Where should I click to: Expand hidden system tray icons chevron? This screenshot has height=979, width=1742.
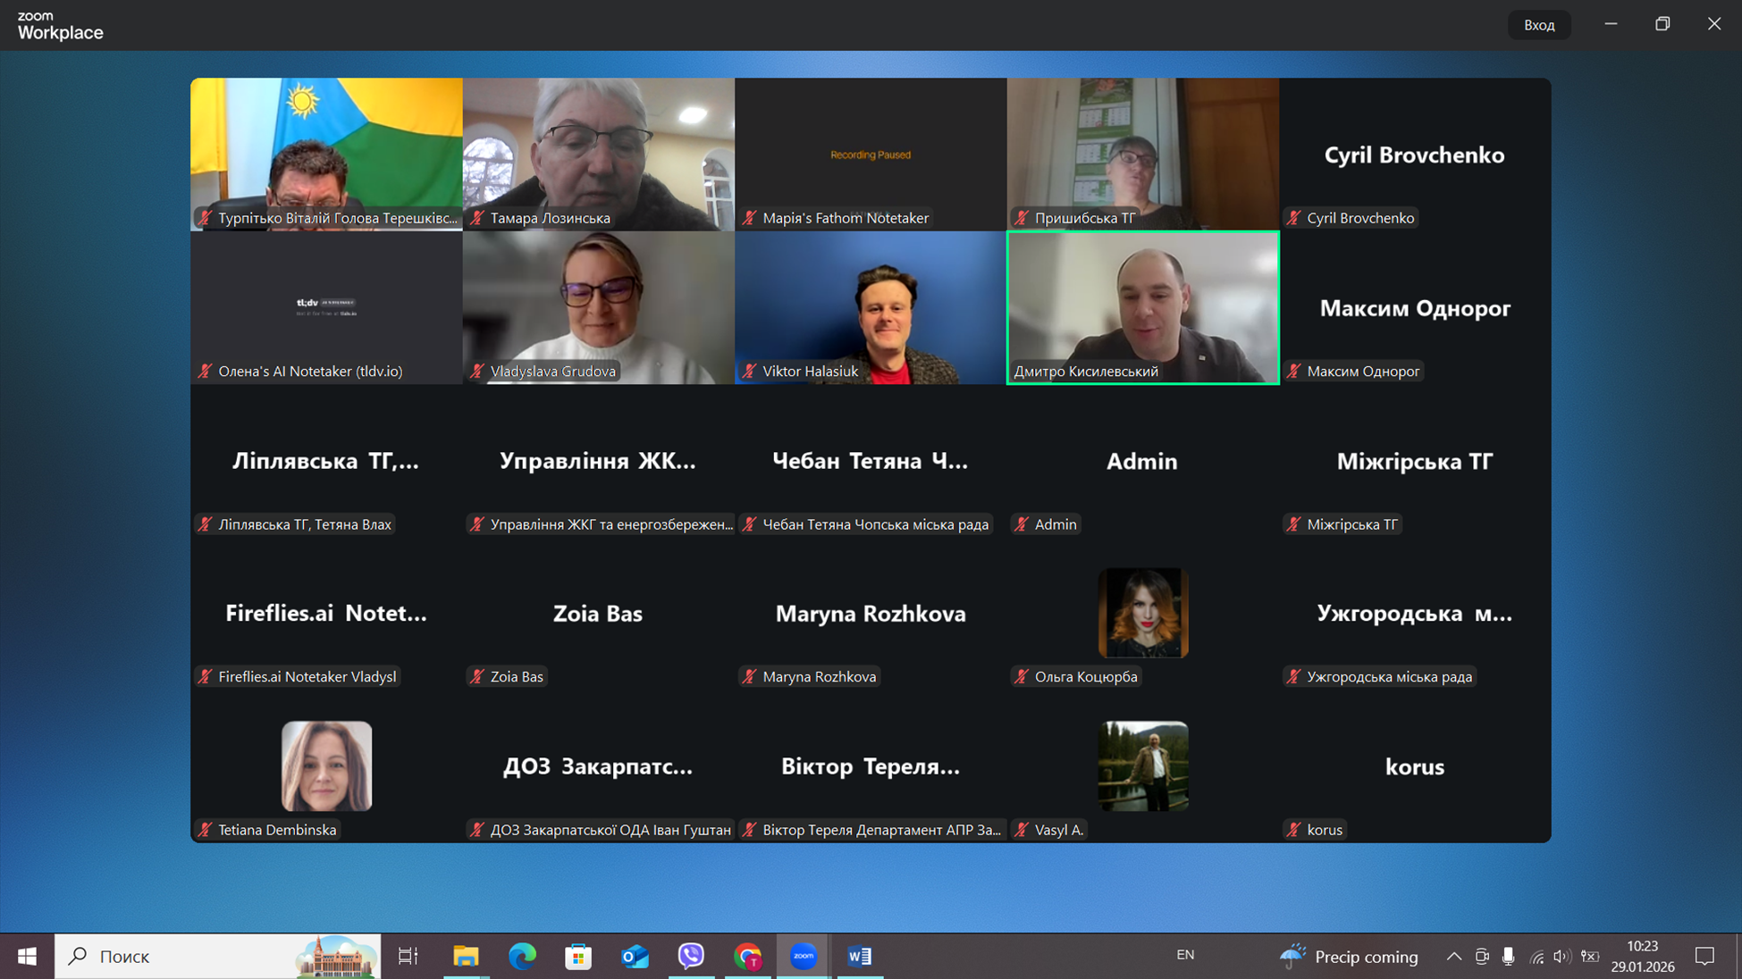pyautogui.click(x=1454, y=956)
